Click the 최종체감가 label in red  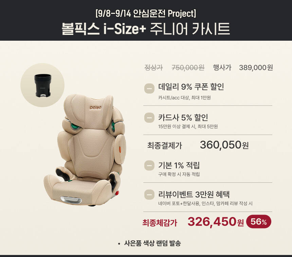(160, 223)
